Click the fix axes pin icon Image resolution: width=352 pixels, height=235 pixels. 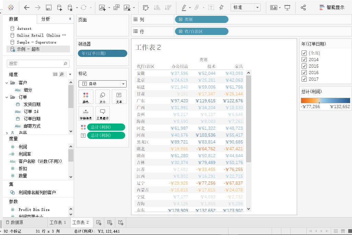(221, 8)
